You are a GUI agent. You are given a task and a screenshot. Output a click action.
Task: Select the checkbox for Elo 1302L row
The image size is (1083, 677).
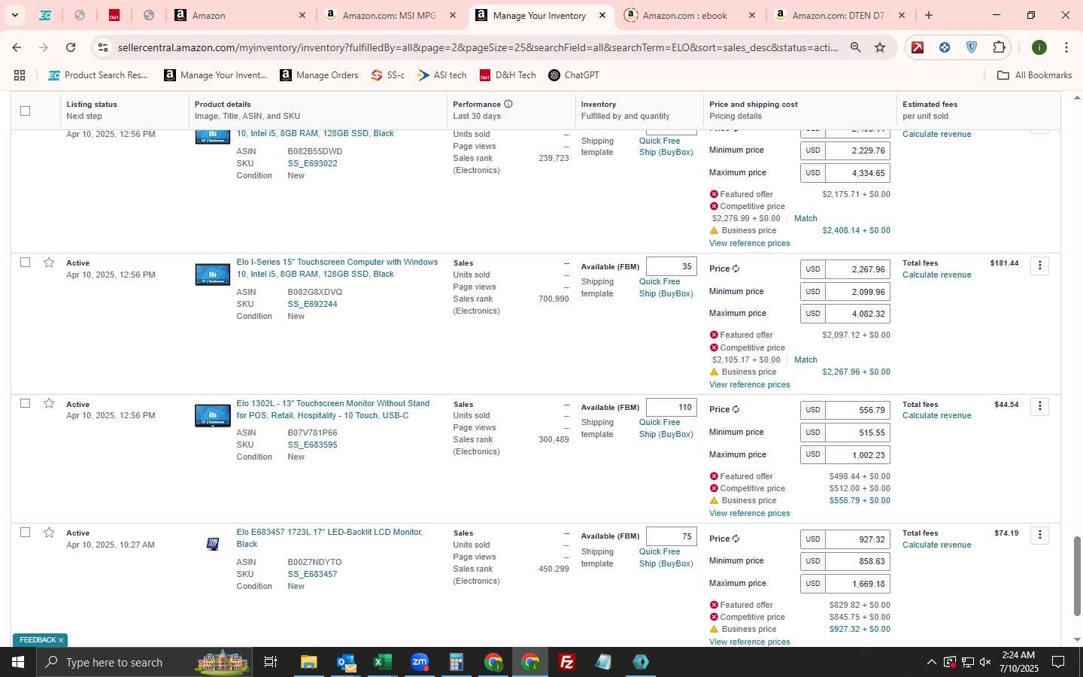pos(25,403)
